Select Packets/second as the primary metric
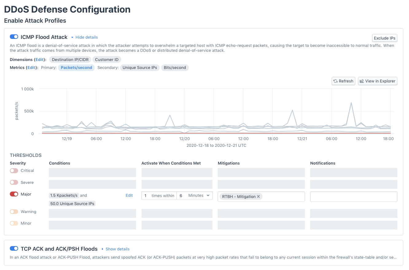Image resolution: width=409 pixels, height=270 pixels. click(76, 67)
